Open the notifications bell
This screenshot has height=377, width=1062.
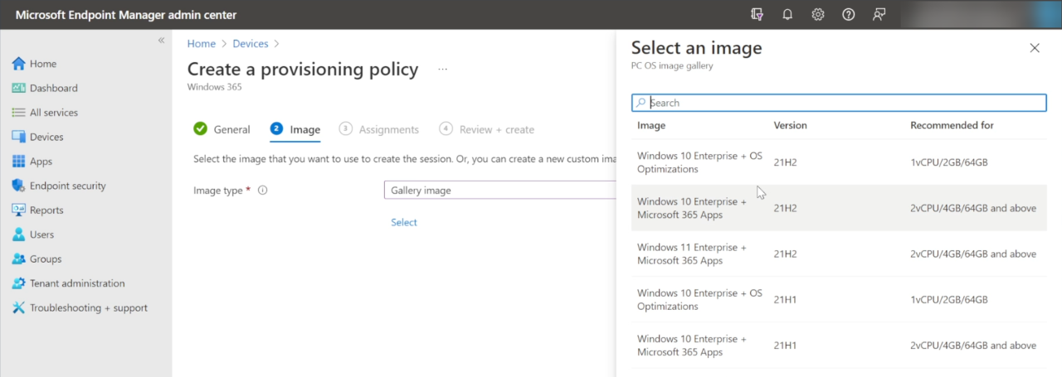tap(787, 14)
